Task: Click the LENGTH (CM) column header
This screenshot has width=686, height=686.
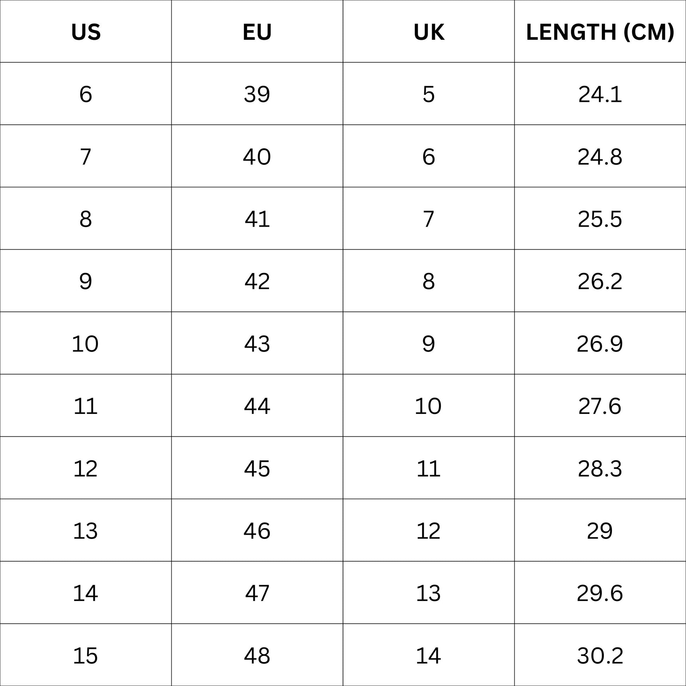Action: [x=600, y=32]
